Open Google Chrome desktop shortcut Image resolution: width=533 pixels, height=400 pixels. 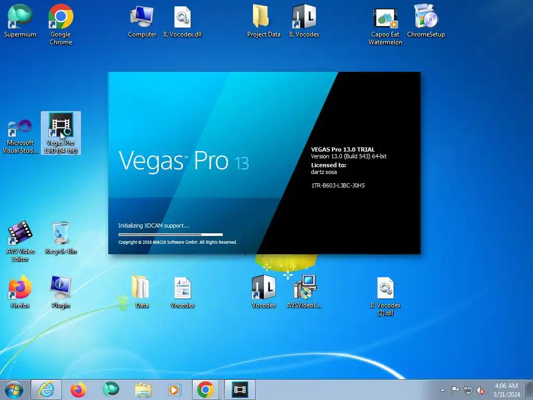tap(60, 24)
